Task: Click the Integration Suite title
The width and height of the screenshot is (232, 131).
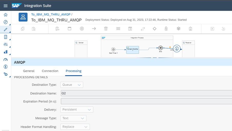Action: point(38,6)
